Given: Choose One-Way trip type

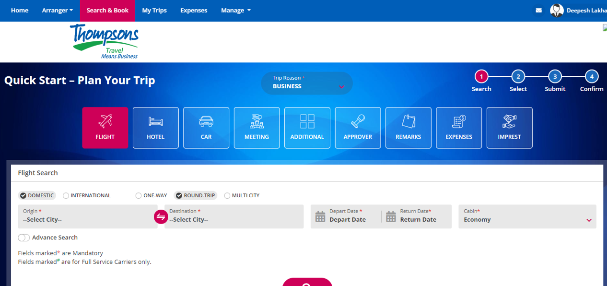Looking at the screenshot, I should point(152,195).
